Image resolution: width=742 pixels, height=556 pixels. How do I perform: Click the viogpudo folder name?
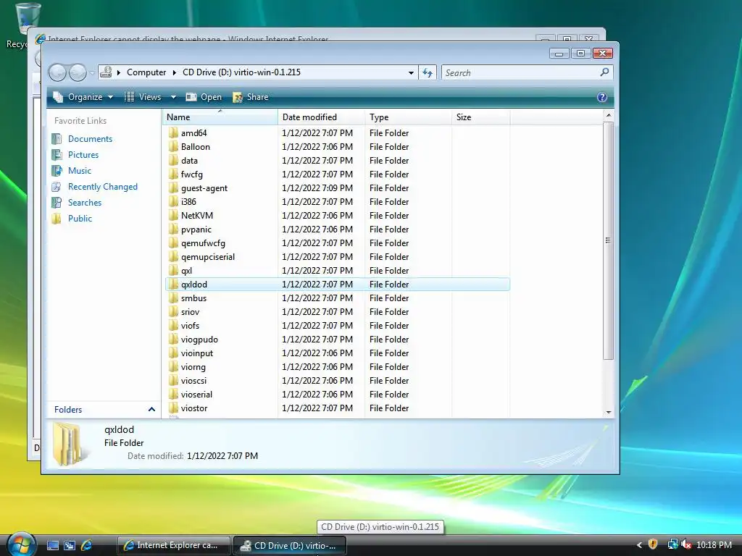[199, 340]
